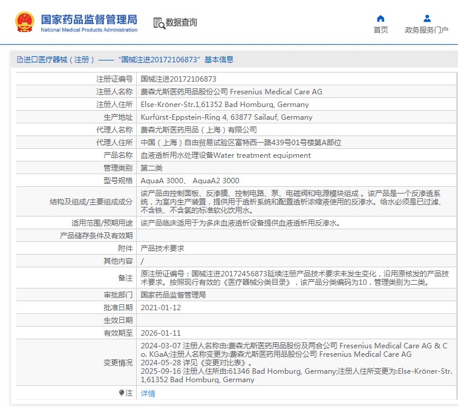
Task: Click the bullet icon beside 注 label
Action: click(122, 393)
